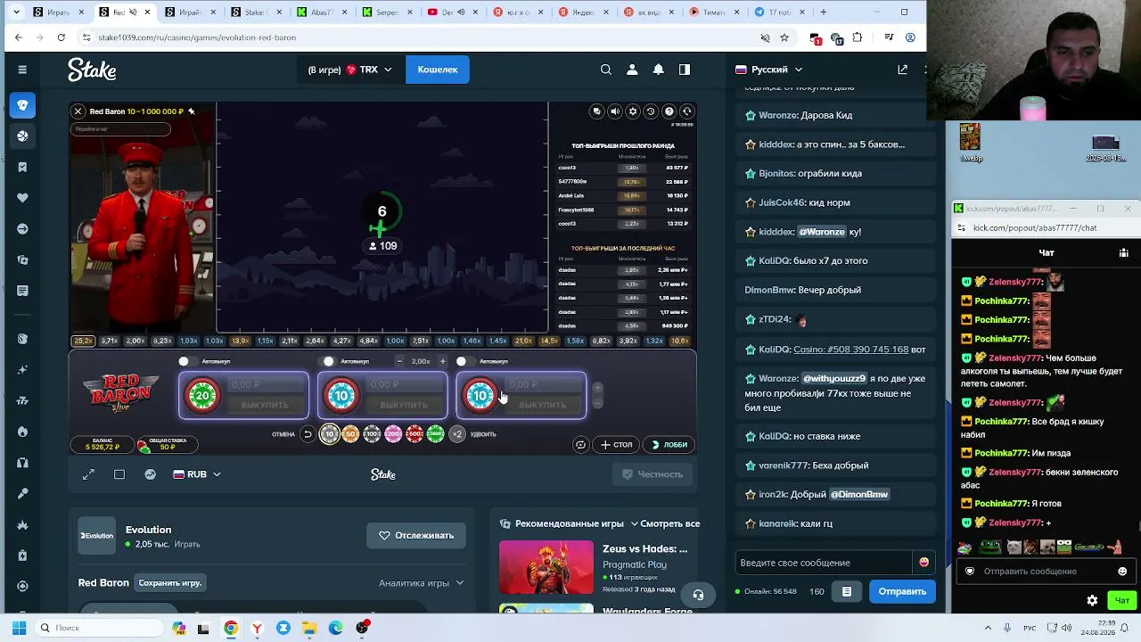Open Red Baron game settings gear
Image resolution: width=1141 pixels, height=642 pixels.
pos(633,111)
